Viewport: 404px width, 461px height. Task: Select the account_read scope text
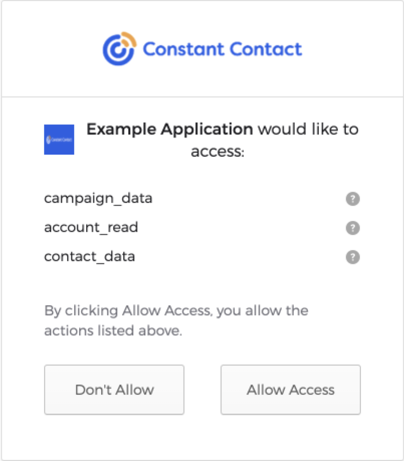(91, 228)
